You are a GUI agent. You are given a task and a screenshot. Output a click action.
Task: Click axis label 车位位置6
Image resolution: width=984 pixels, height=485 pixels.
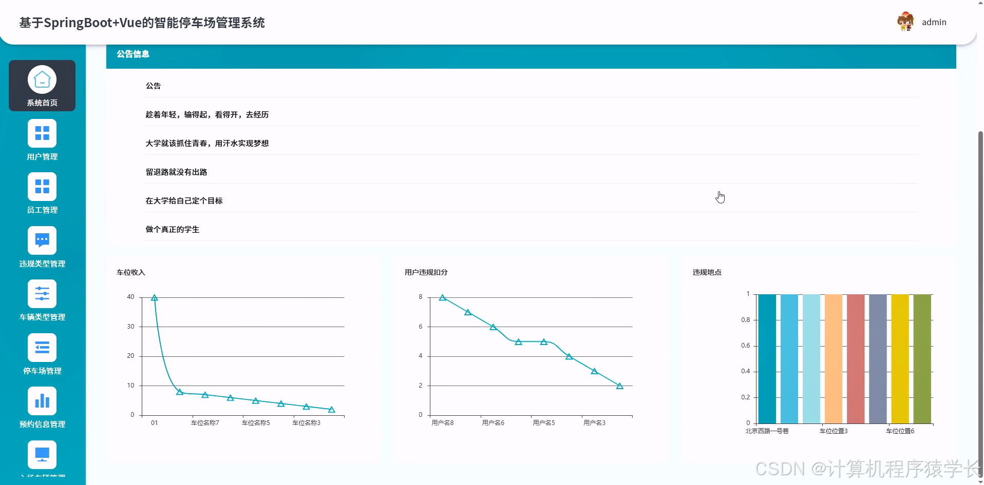[x=900, y=431]
